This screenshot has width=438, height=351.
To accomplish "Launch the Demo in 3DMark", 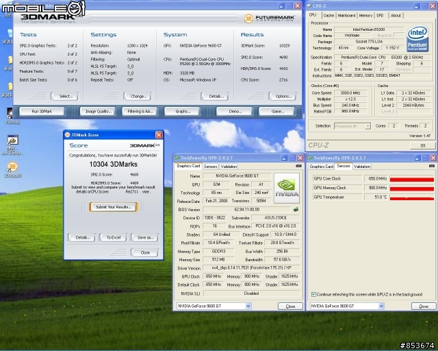I will tap(235, 112).
